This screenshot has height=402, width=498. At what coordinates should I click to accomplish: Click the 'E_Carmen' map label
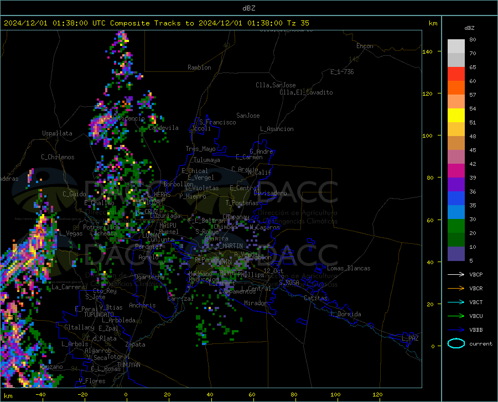[249, 157]
